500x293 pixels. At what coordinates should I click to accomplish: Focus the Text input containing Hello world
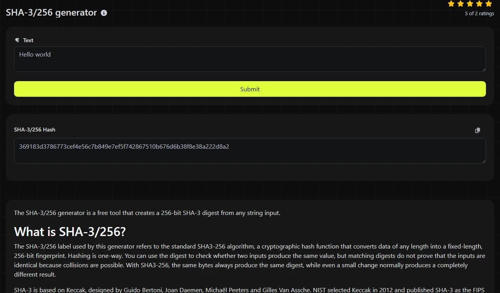(250, 59)
